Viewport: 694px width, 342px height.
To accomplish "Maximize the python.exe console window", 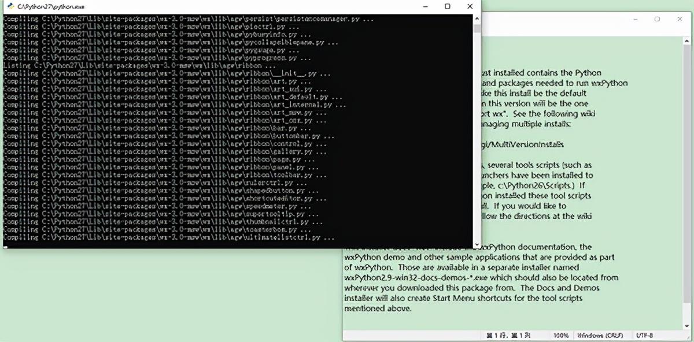I will [x=447, y=6].
